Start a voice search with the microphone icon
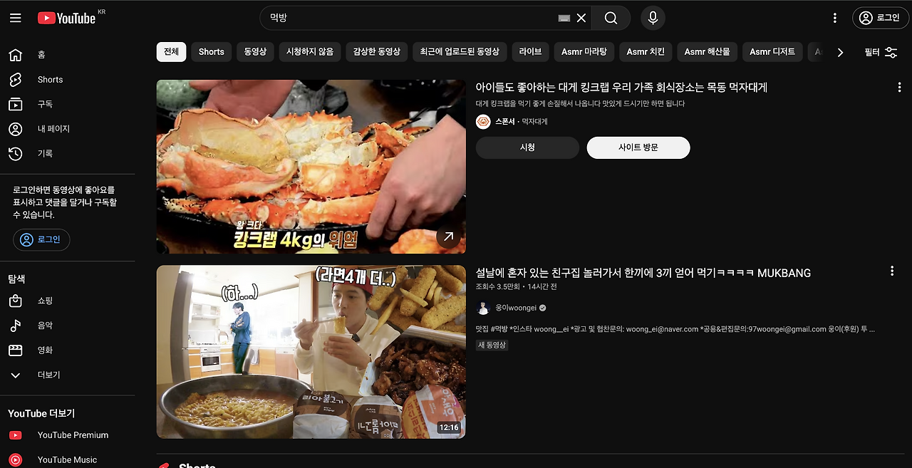912x468 pixels. point(653,18)
